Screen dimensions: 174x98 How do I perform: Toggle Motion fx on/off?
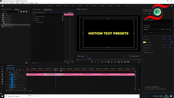[x=34, y=19]
